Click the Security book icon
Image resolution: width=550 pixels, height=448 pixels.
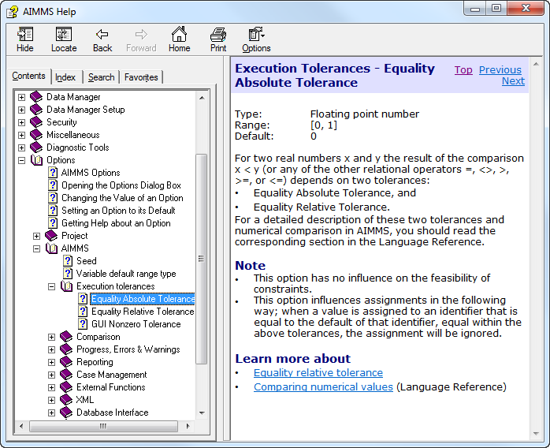36,122
